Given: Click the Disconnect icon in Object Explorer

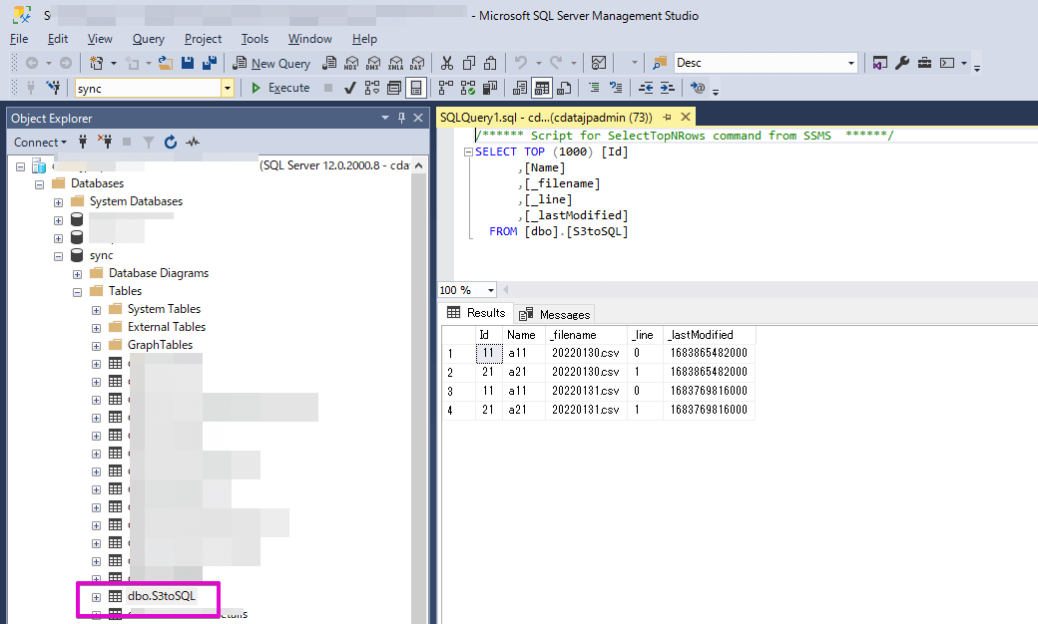Looking at the screenshot, I should click(x=105, y=143).
